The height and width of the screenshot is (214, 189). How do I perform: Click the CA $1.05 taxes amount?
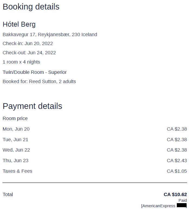point(177,171)
